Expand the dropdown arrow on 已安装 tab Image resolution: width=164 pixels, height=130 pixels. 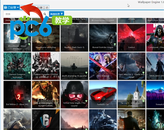(18, 8)
